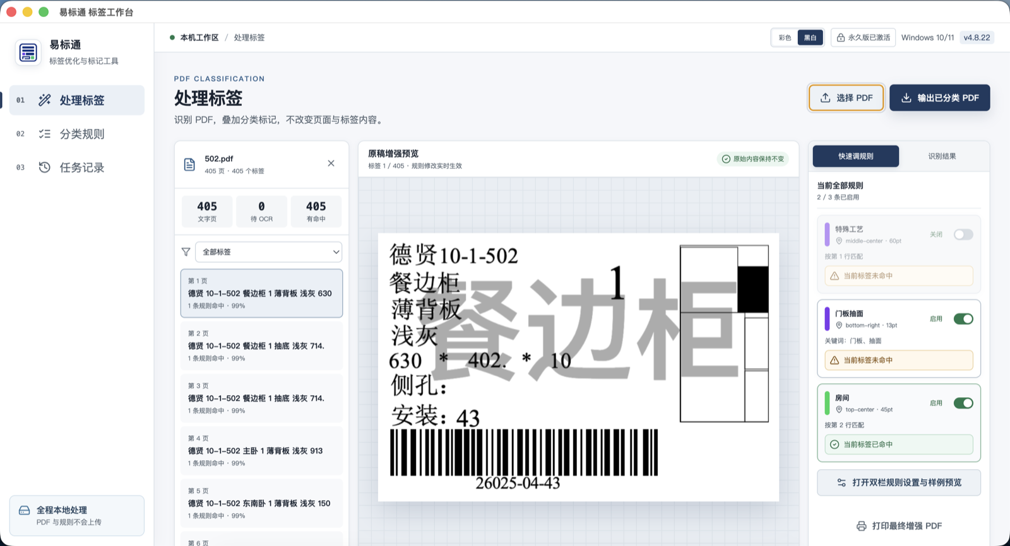This screenshot has width=1010, height=546.
Task: Switch preview mode to 黑白
Action: 810,38
